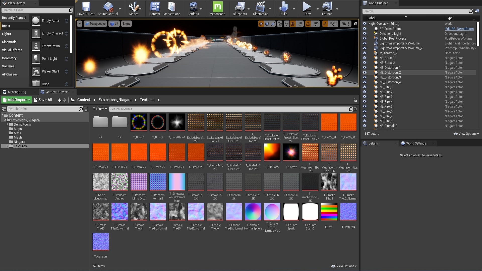Open Megascans from the toolbar
Image resolution: width=482 pixels, height=271 pixels.
click(x=217, y=8)
